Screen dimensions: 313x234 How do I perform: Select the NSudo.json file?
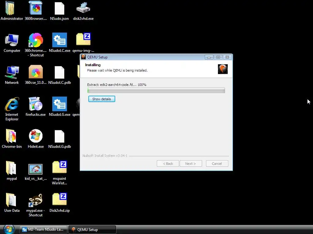60,8
